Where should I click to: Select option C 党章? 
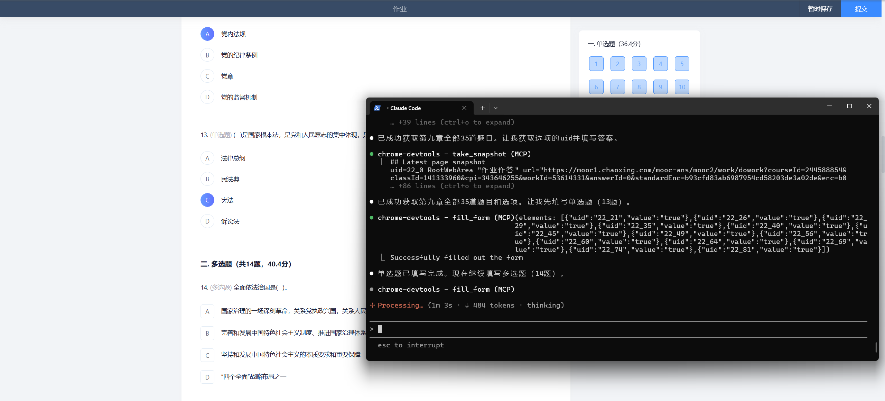(x=207, y=76)
